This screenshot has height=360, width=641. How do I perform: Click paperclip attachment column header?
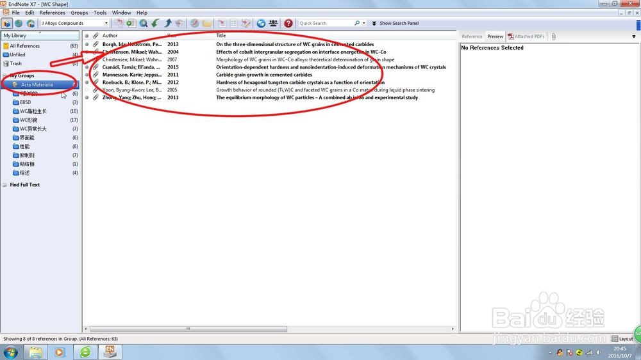(96, 35)
